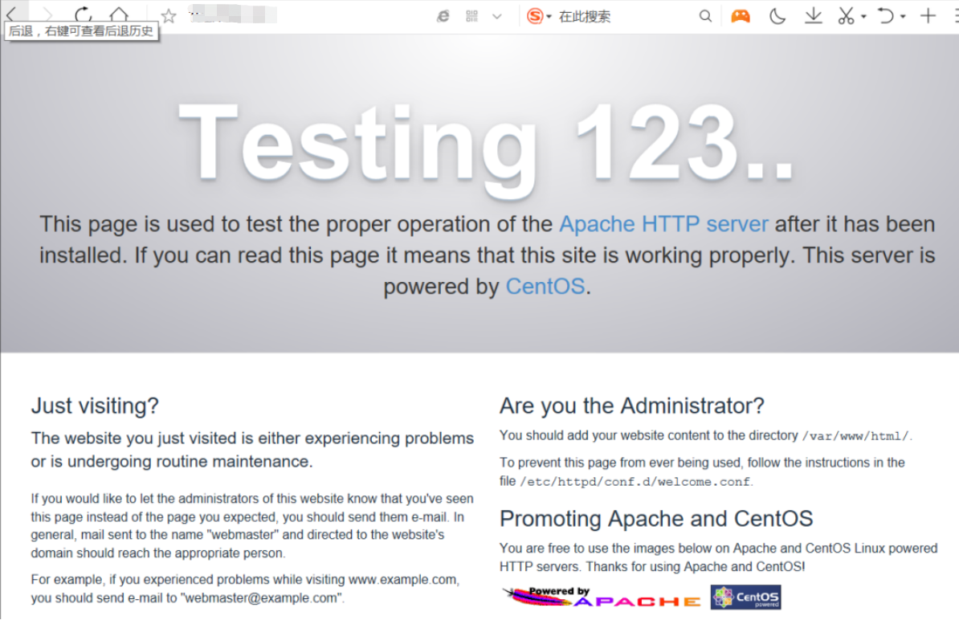Add a new tab with plus icon

click(x=928, y=16)
